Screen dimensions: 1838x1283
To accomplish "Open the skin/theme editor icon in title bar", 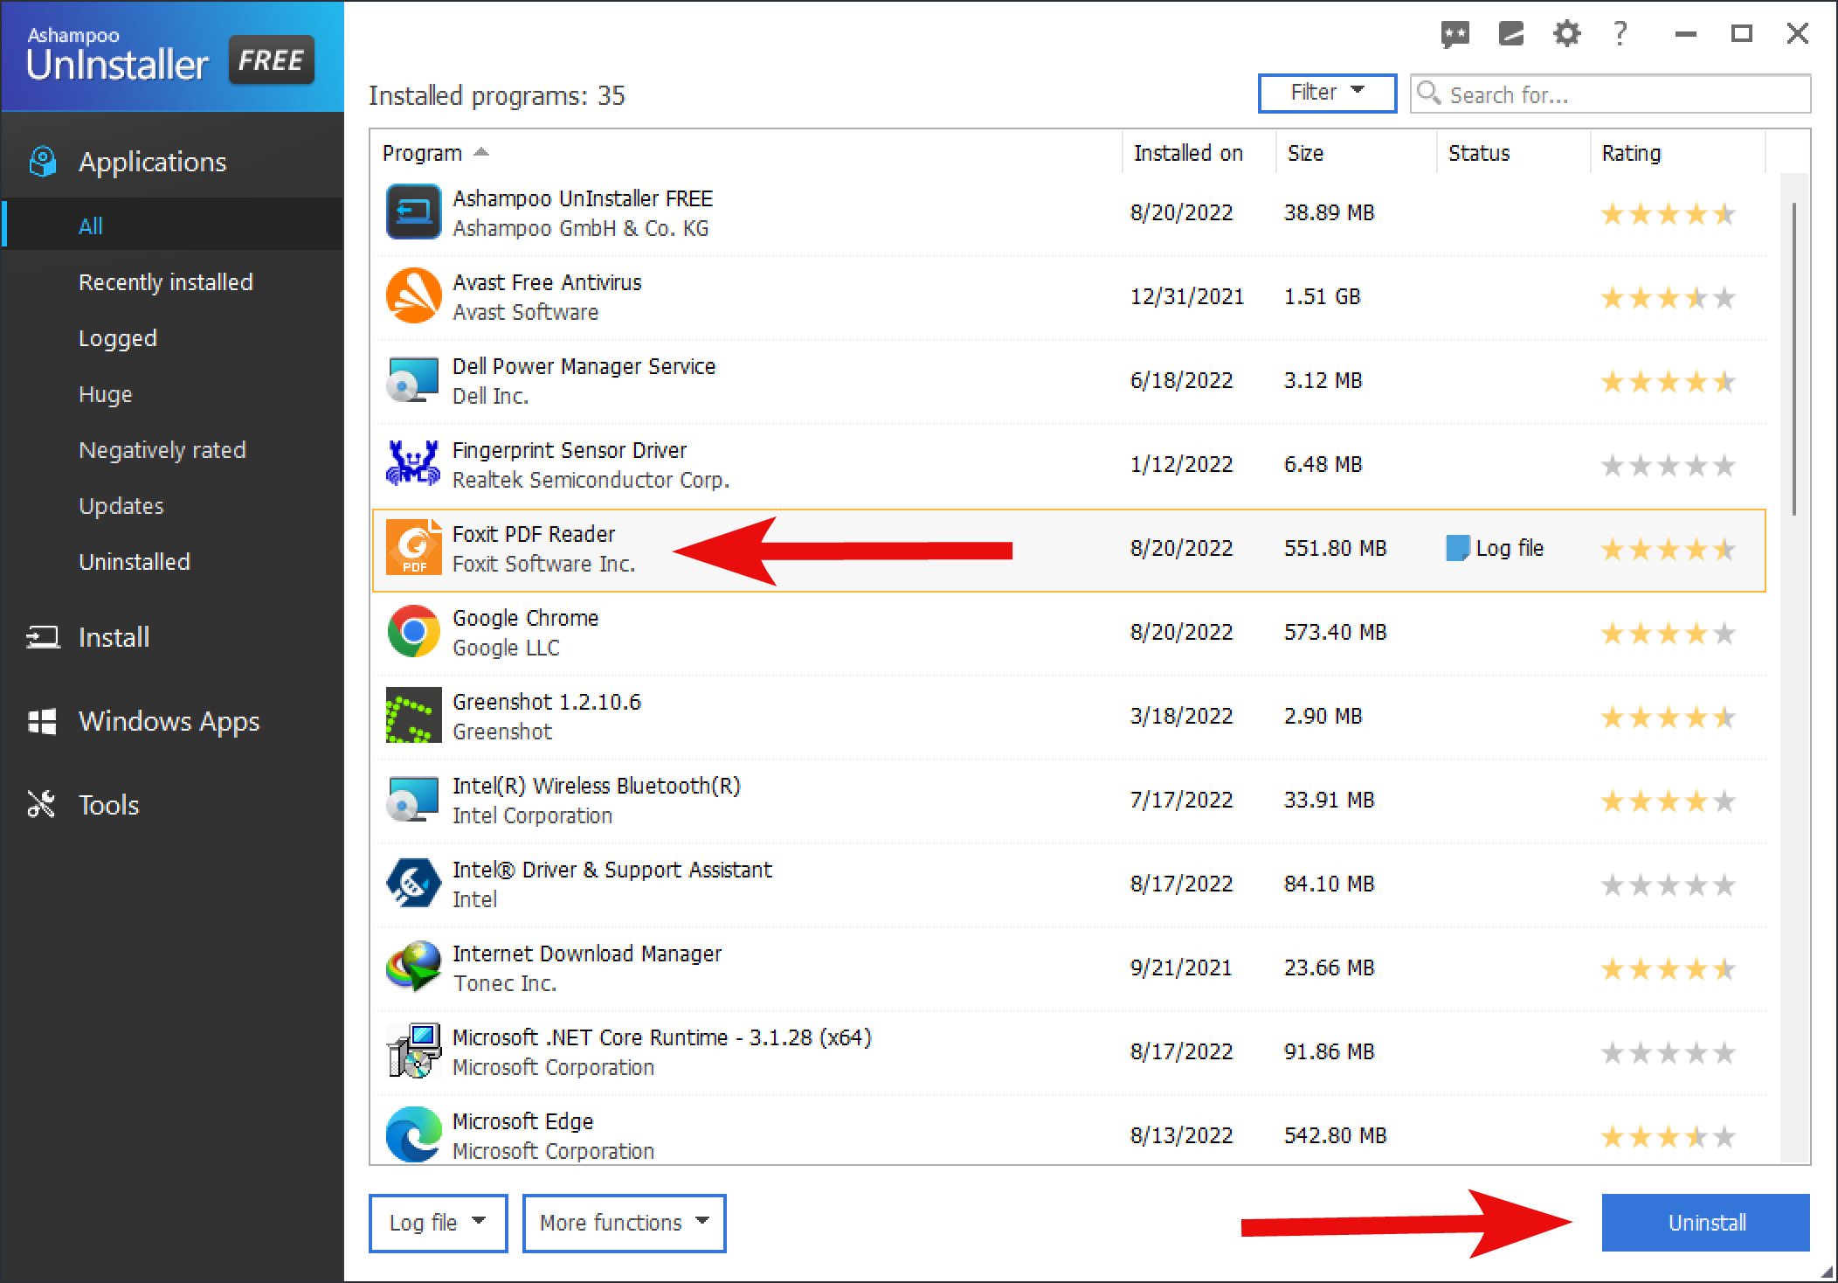I will click(1510, 34).
